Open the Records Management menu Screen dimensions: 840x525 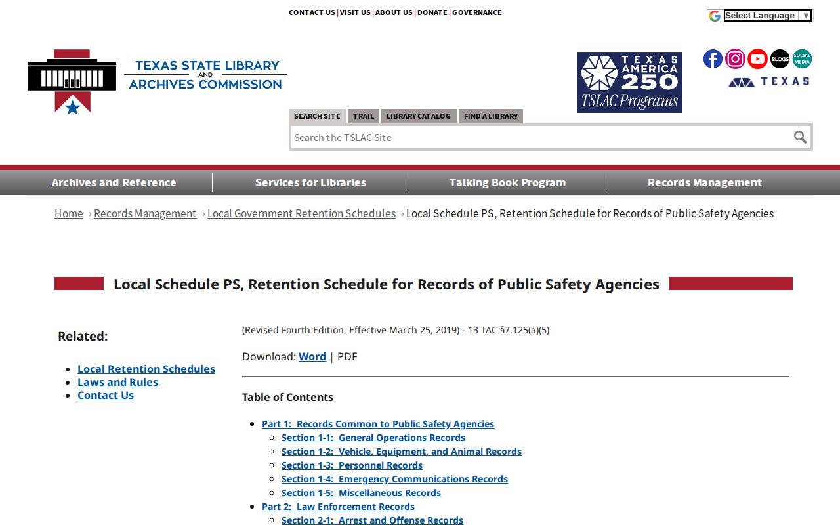point(705,182)
